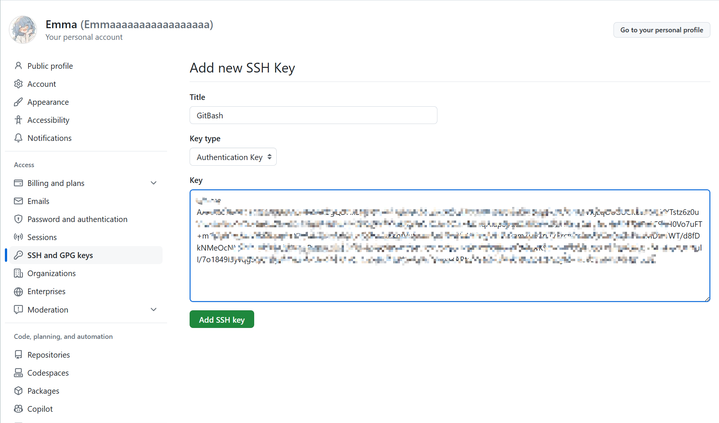This screenshot has width=719, height=423.
Task: Click the Copilot icon in sidebar
Action: [x=18, y=409]
